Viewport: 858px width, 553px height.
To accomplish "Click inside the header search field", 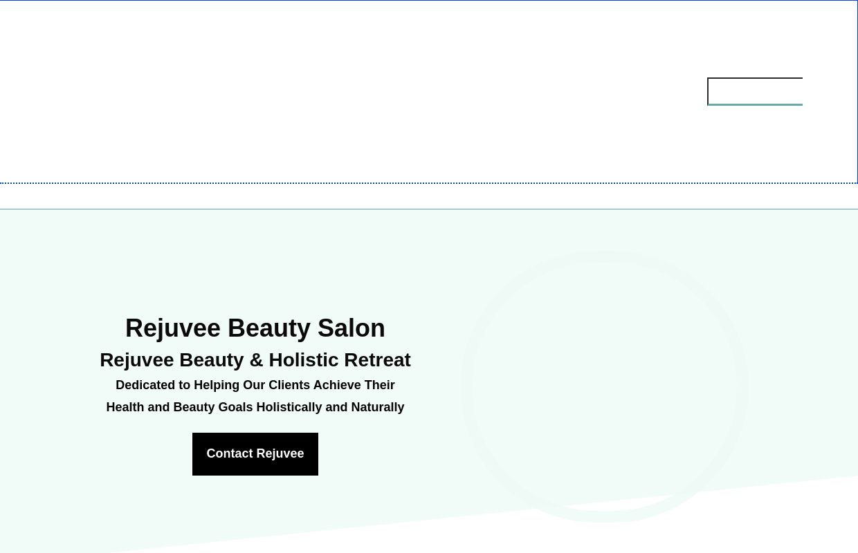I will click(x=755, y=91).
